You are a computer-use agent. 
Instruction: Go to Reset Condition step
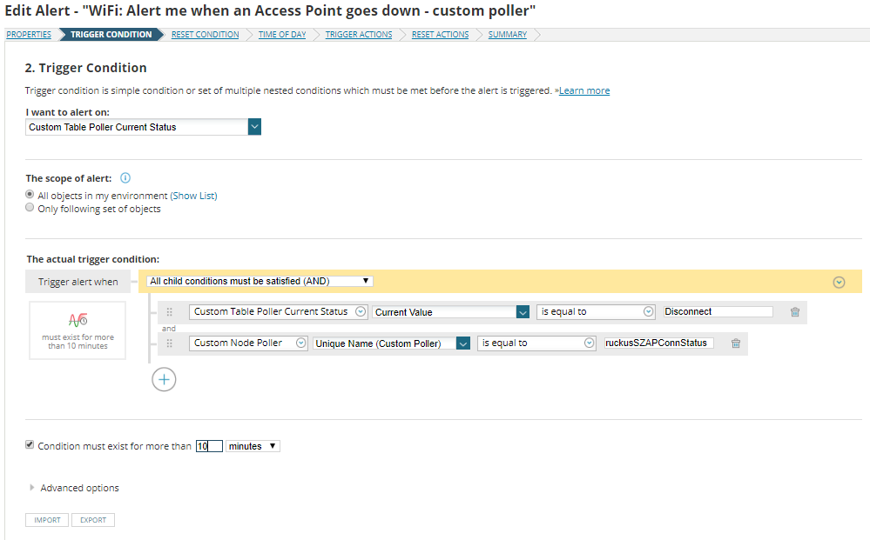click(x=206, y=34)
